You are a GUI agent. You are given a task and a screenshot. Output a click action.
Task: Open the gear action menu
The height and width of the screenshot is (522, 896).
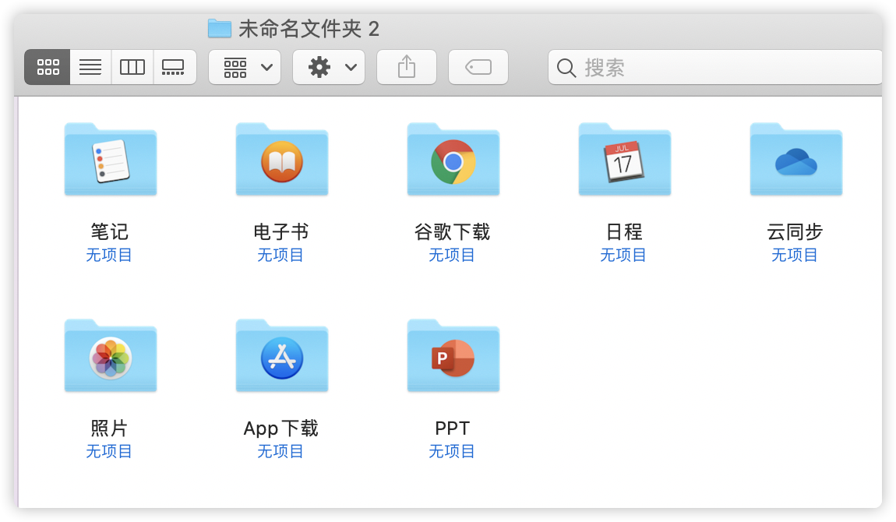[x=329, y=67]
